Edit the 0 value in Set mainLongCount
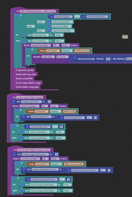 click(49, 101)
